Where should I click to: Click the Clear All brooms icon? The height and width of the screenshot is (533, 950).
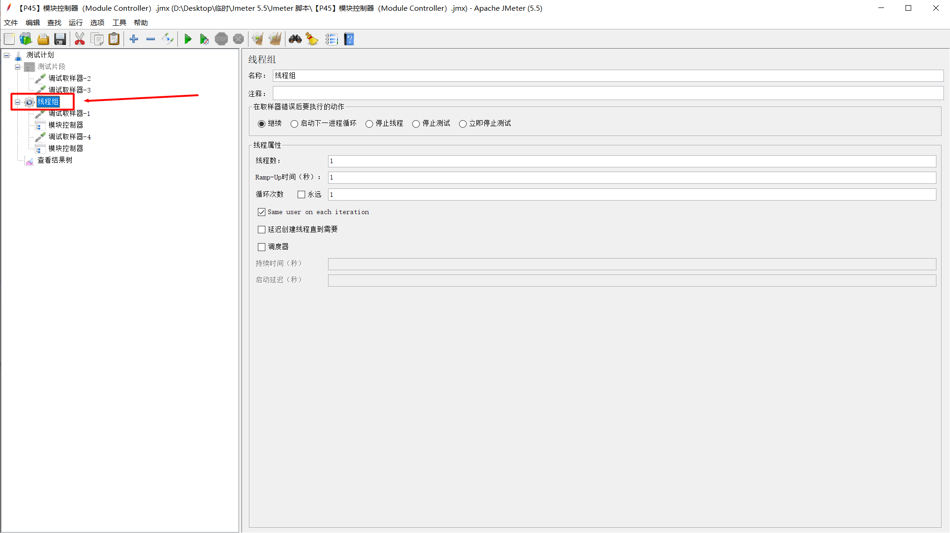275,39
